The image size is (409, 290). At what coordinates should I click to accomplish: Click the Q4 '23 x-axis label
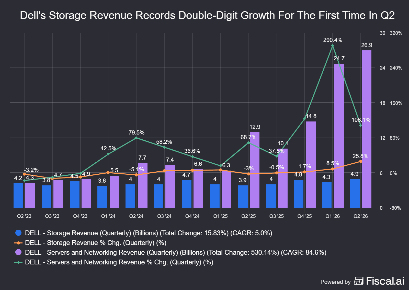click(x=80, y=216)
